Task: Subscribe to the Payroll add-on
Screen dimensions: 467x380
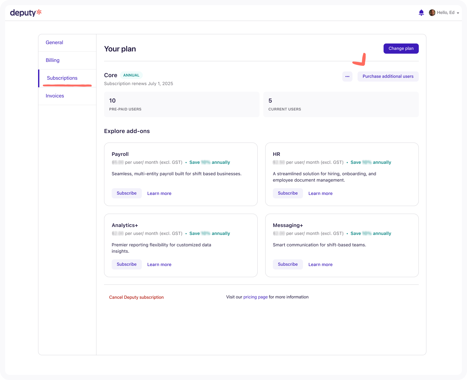Action: (127, 193)
